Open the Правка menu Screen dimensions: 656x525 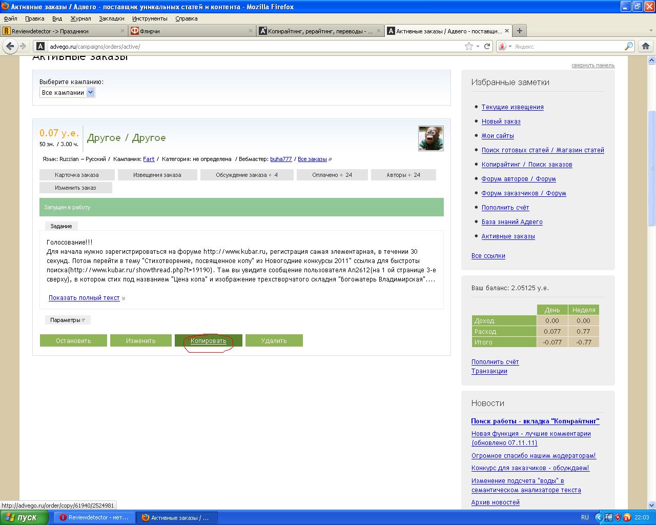[34, 18]
